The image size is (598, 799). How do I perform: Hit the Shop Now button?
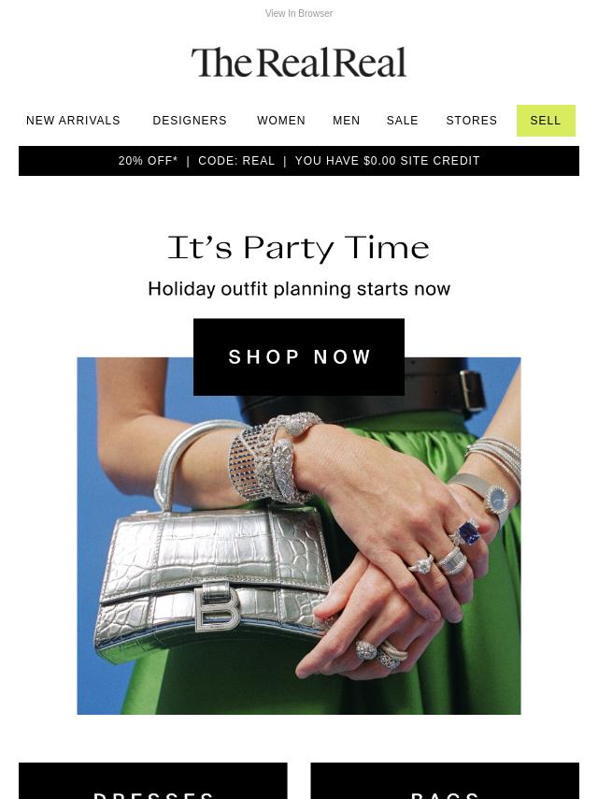pyautogui.click(x=299, y=356)
